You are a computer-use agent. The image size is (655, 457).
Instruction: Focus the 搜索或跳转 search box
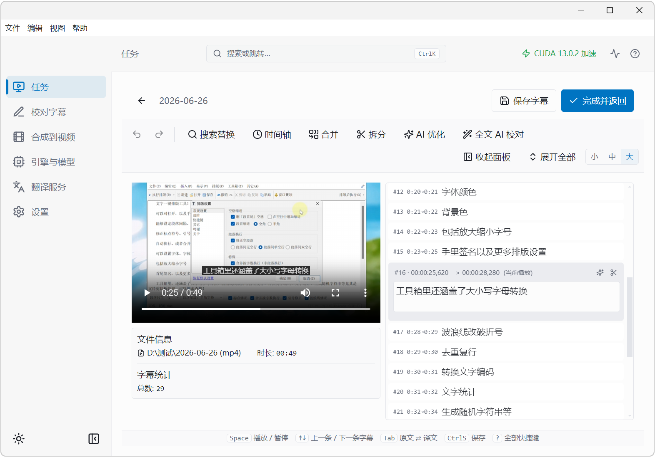[x=326, y=54]
